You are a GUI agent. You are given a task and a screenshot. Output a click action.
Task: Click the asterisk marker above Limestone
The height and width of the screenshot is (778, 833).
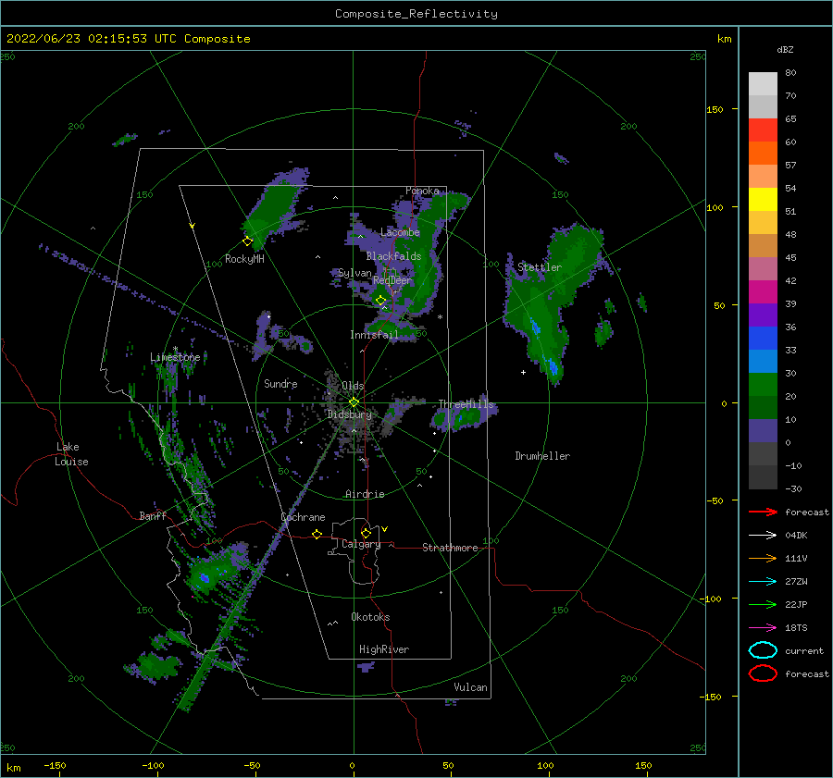[175, 349]
